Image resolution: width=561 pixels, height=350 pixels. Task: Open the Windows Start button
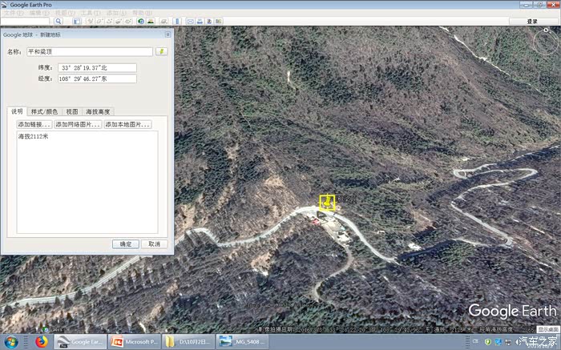click(x=11, y=342)
